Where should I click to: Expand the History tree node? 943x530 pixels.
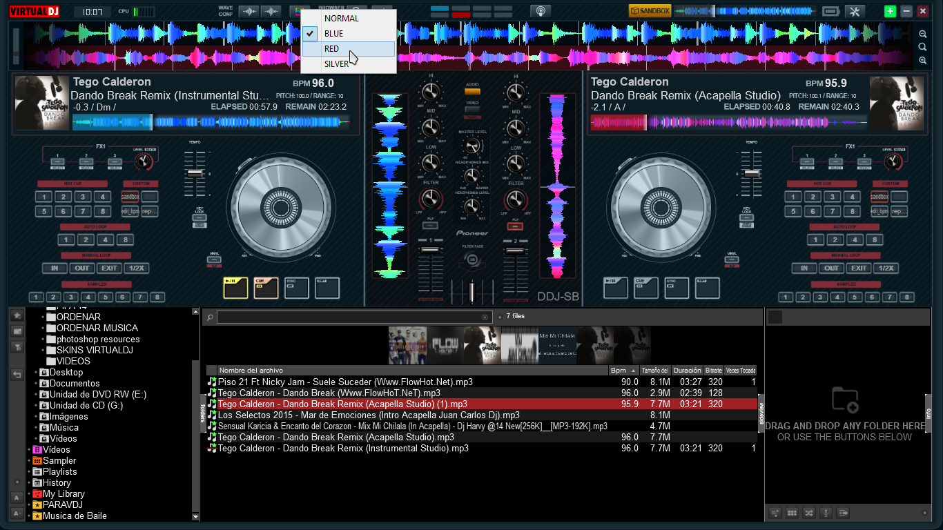tap(29, 483)
